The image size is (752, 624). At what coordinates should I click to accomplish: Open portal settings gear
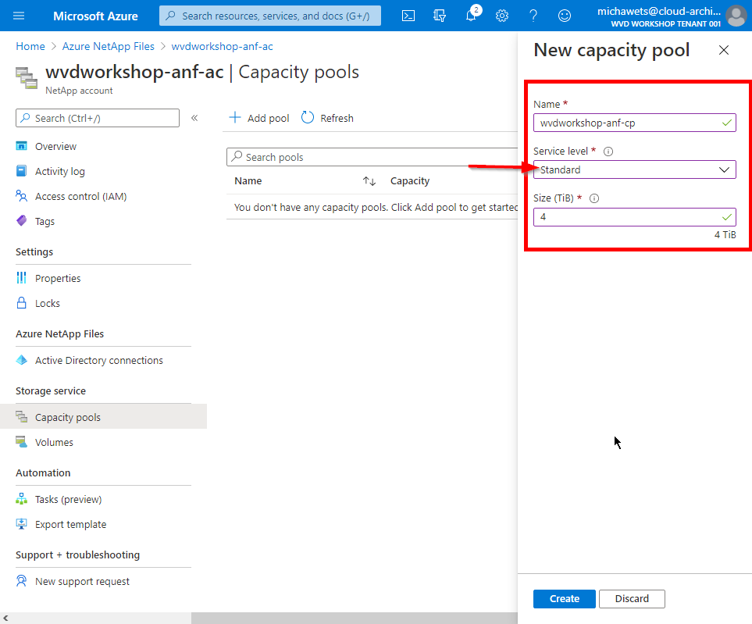pyautogui.click(x=502, y=16)
